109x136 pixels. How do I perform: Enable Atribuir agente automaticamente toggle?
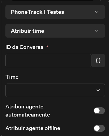tap(99, 111)
